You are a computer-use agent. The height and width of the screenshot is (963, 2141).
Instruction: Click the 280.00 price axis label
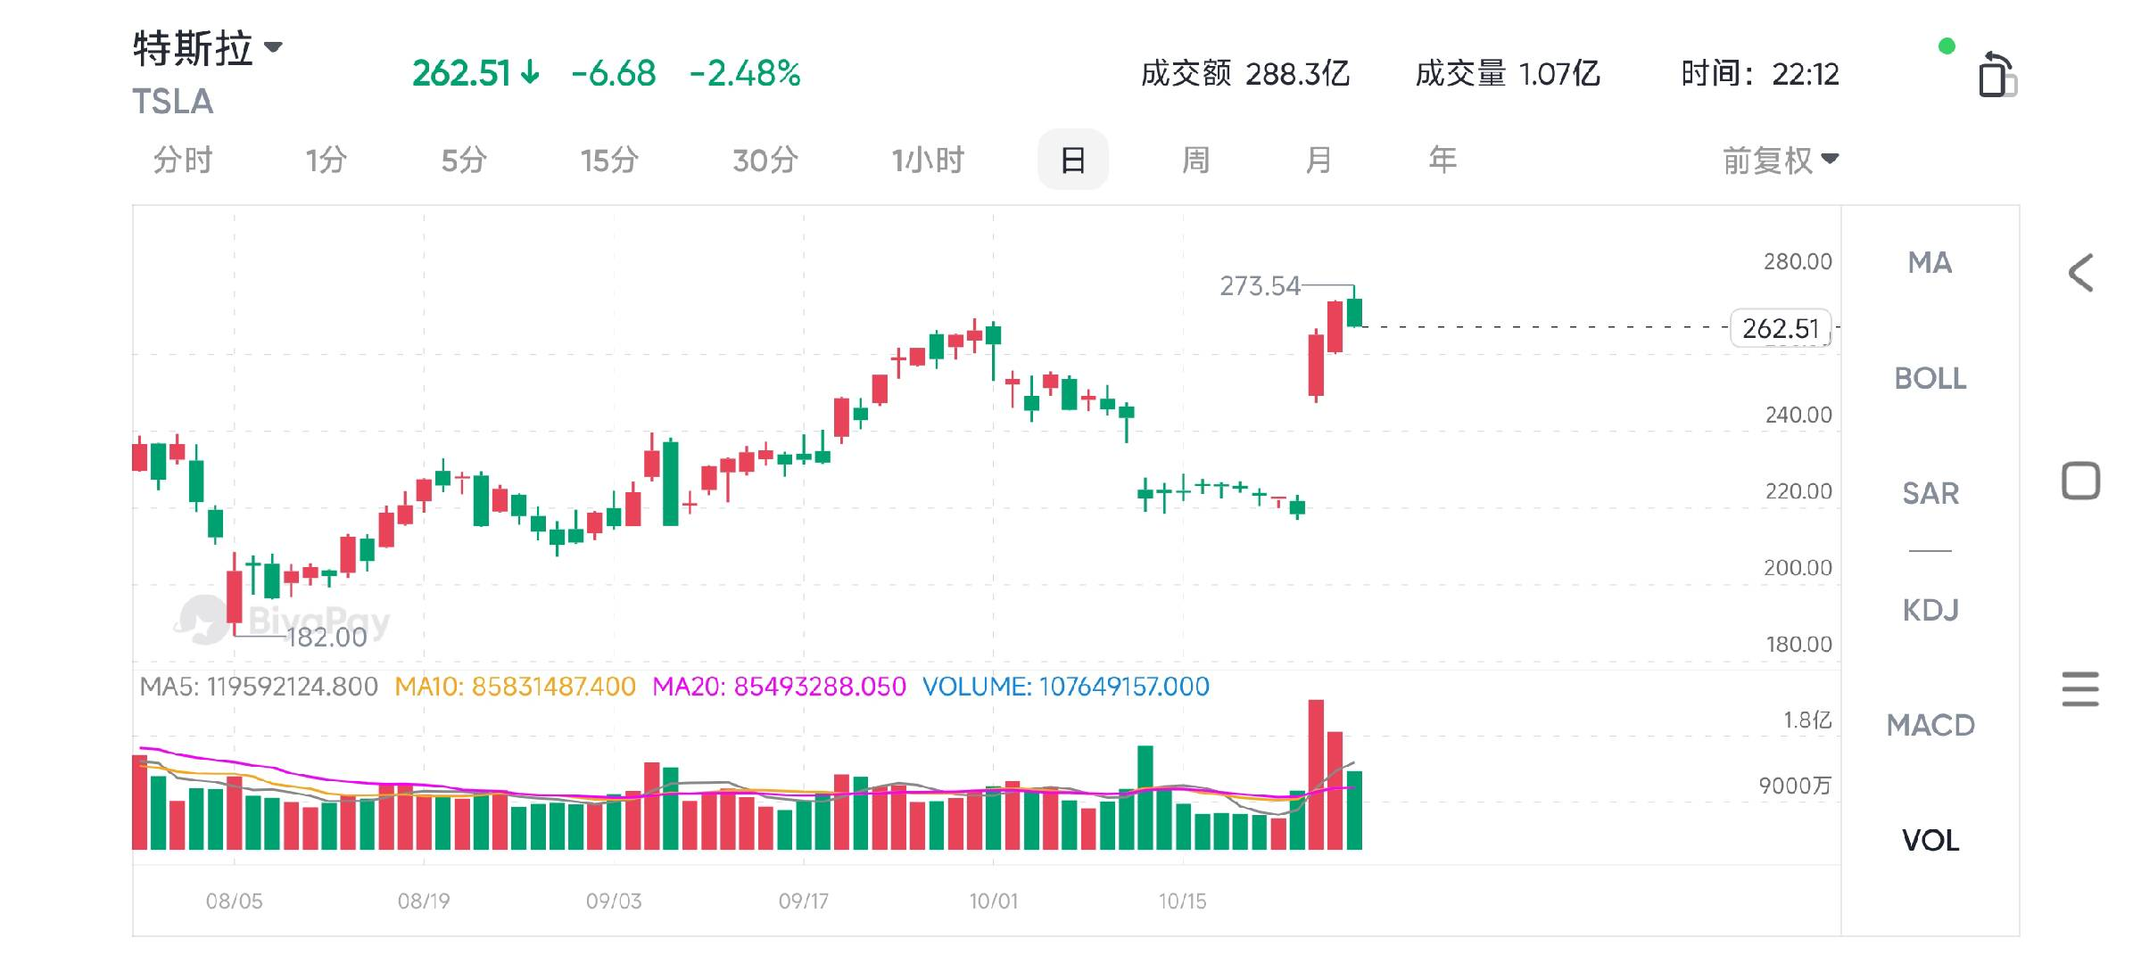coord(1798,262)
